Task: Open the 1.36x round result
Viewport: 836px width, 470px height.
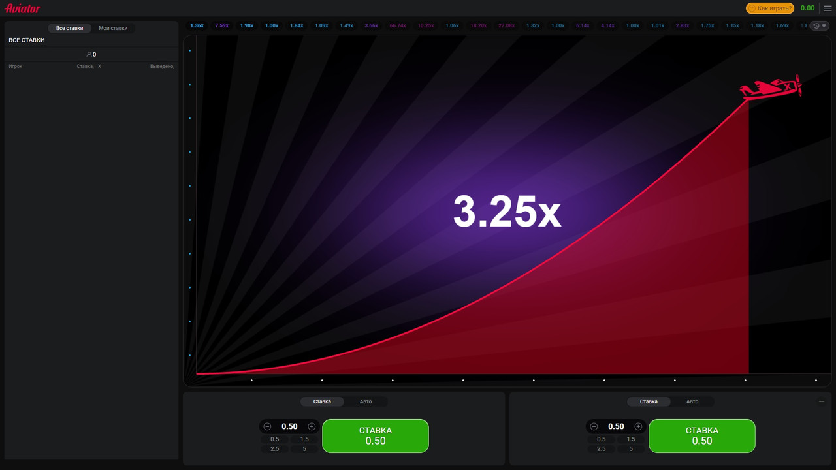Action: [197, 25]
